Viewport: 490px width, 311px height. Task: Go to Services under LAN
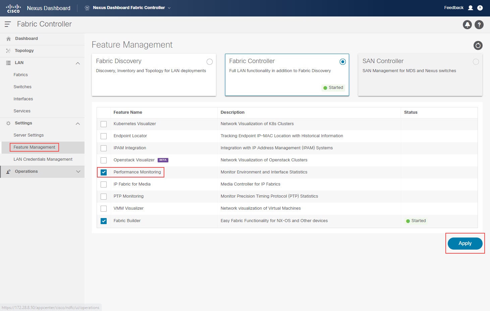[22, 111]
